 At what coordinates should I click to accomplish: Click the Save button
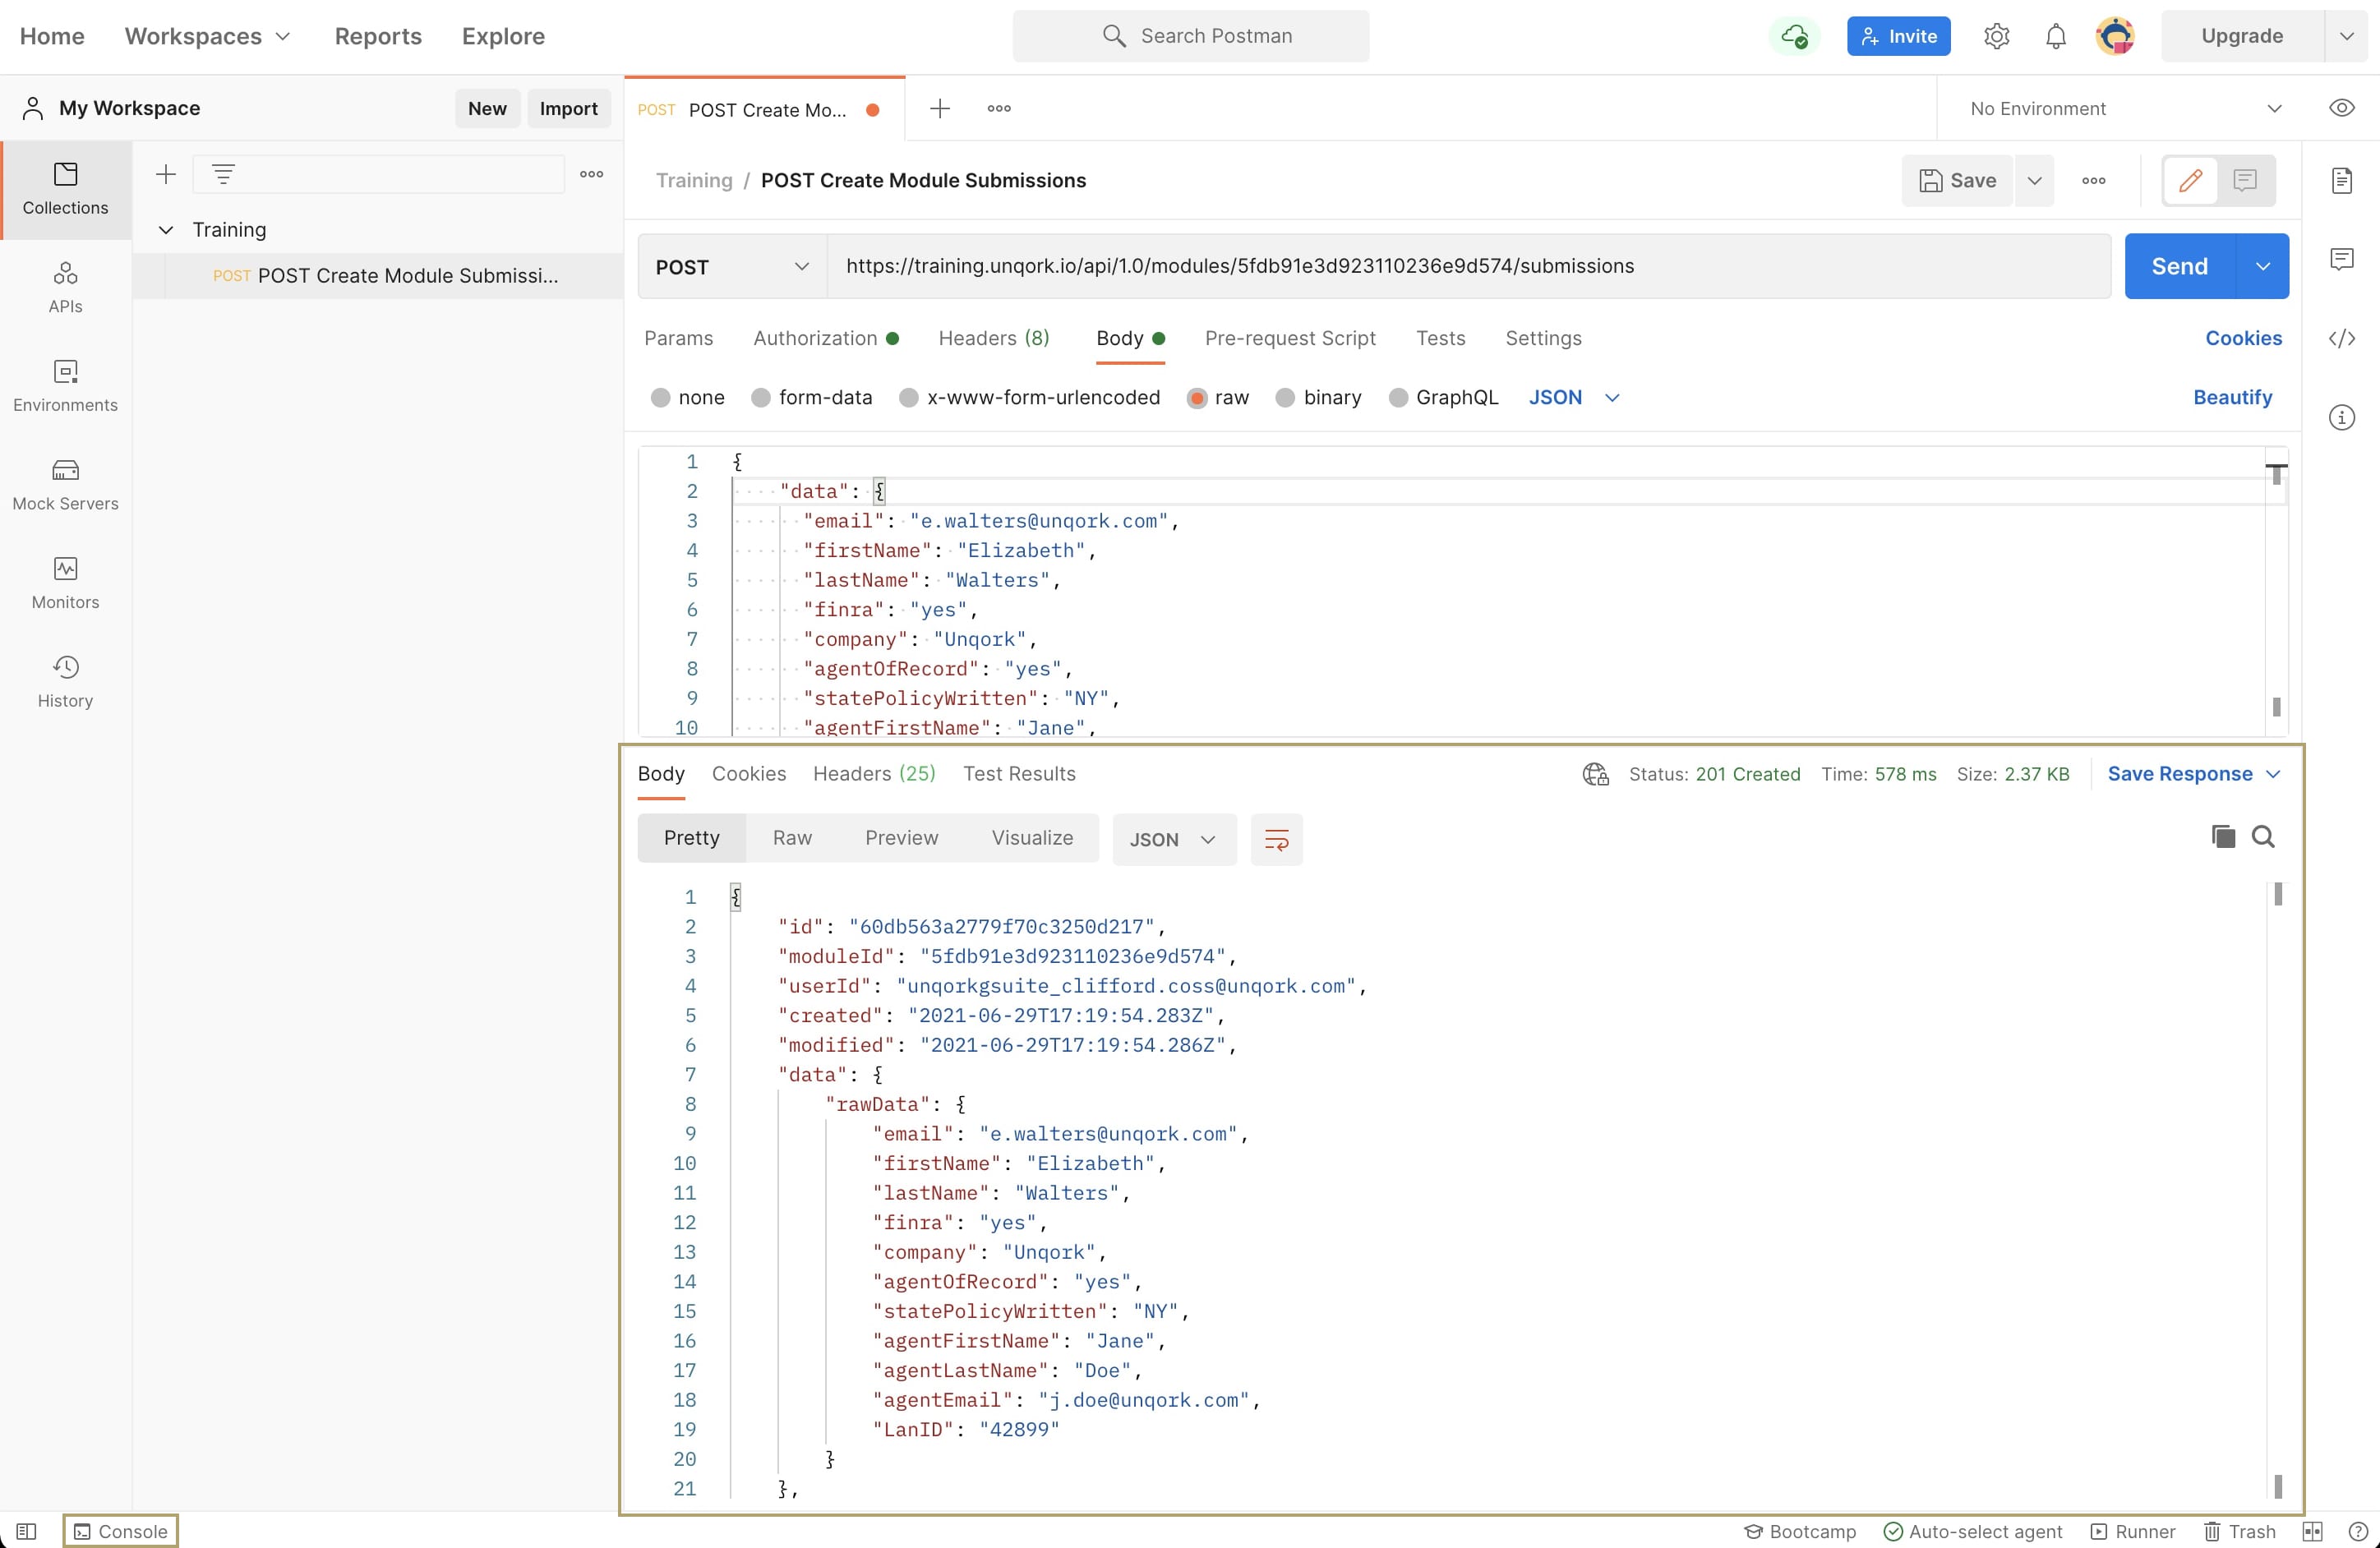click(1957, 181)
